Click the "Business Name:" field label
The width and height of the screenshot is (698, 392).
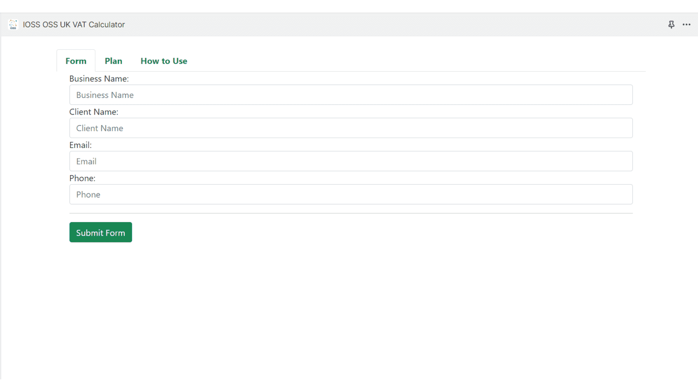(99, 79)
